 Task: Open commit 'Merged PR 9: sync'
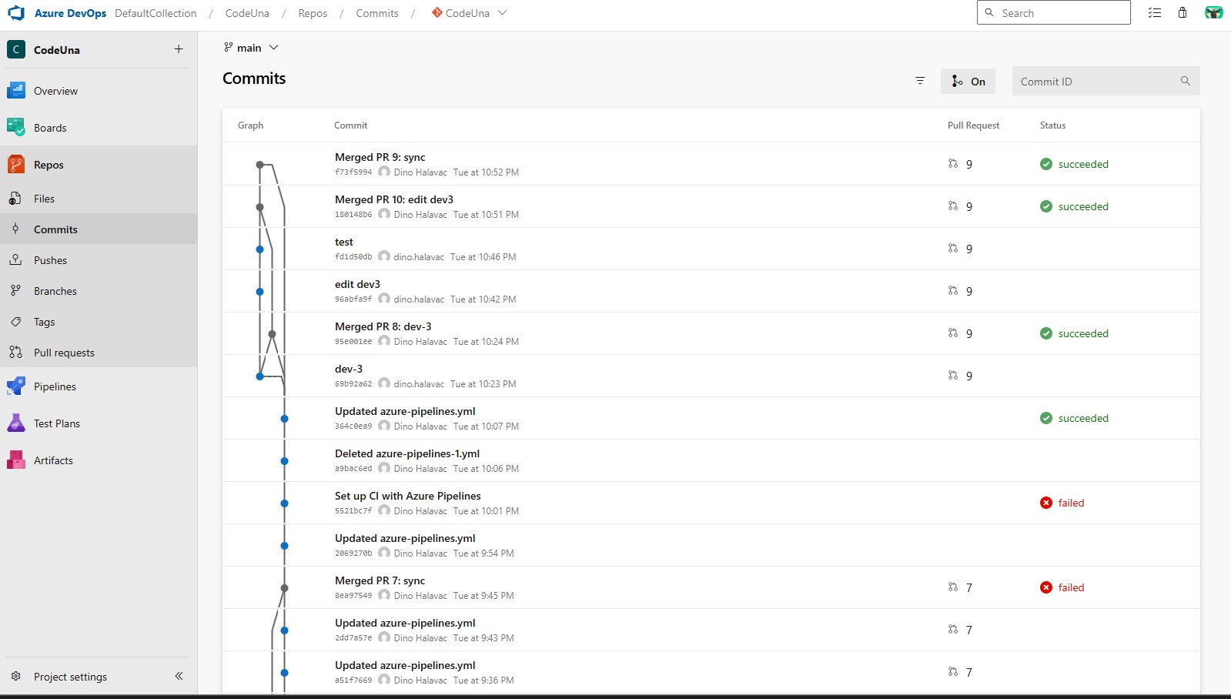[380, 157]
